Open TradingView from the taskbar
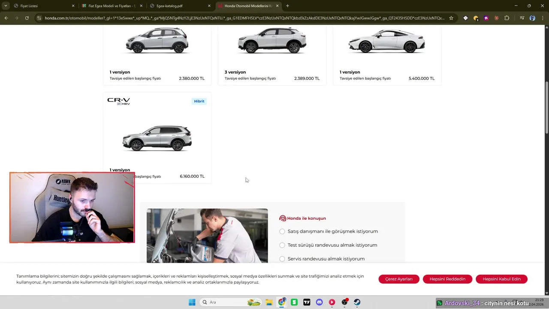The image size is (549, 309). coord(307,302)
